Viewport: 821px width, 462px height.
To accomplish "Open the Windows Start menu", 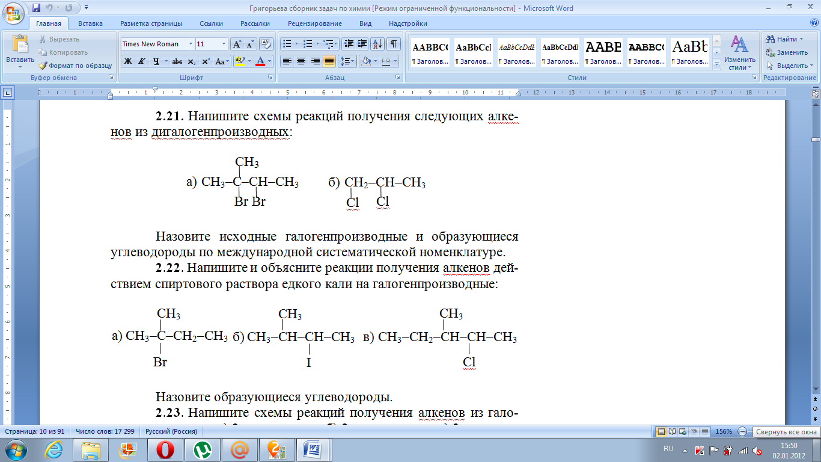I will 15,449.
